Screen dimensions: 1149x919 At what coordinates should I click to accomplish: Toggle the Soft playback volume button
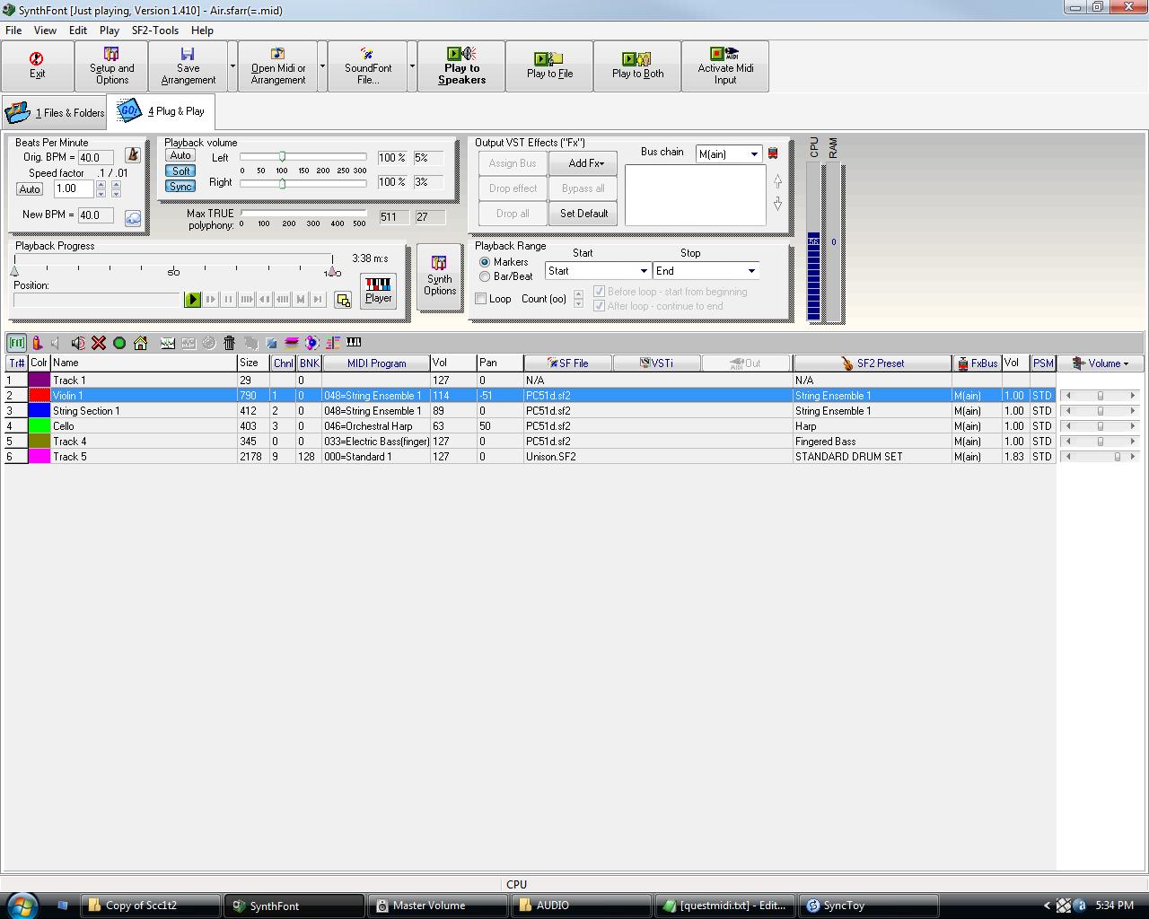180,171
